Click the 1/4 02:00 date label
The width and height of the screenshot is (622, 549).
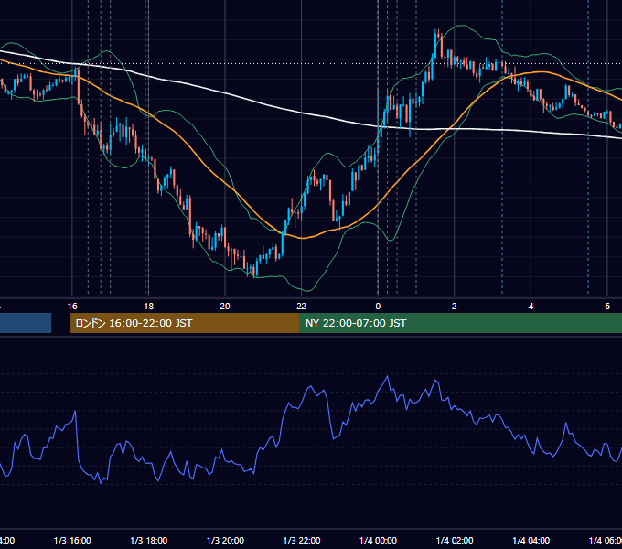455,540
